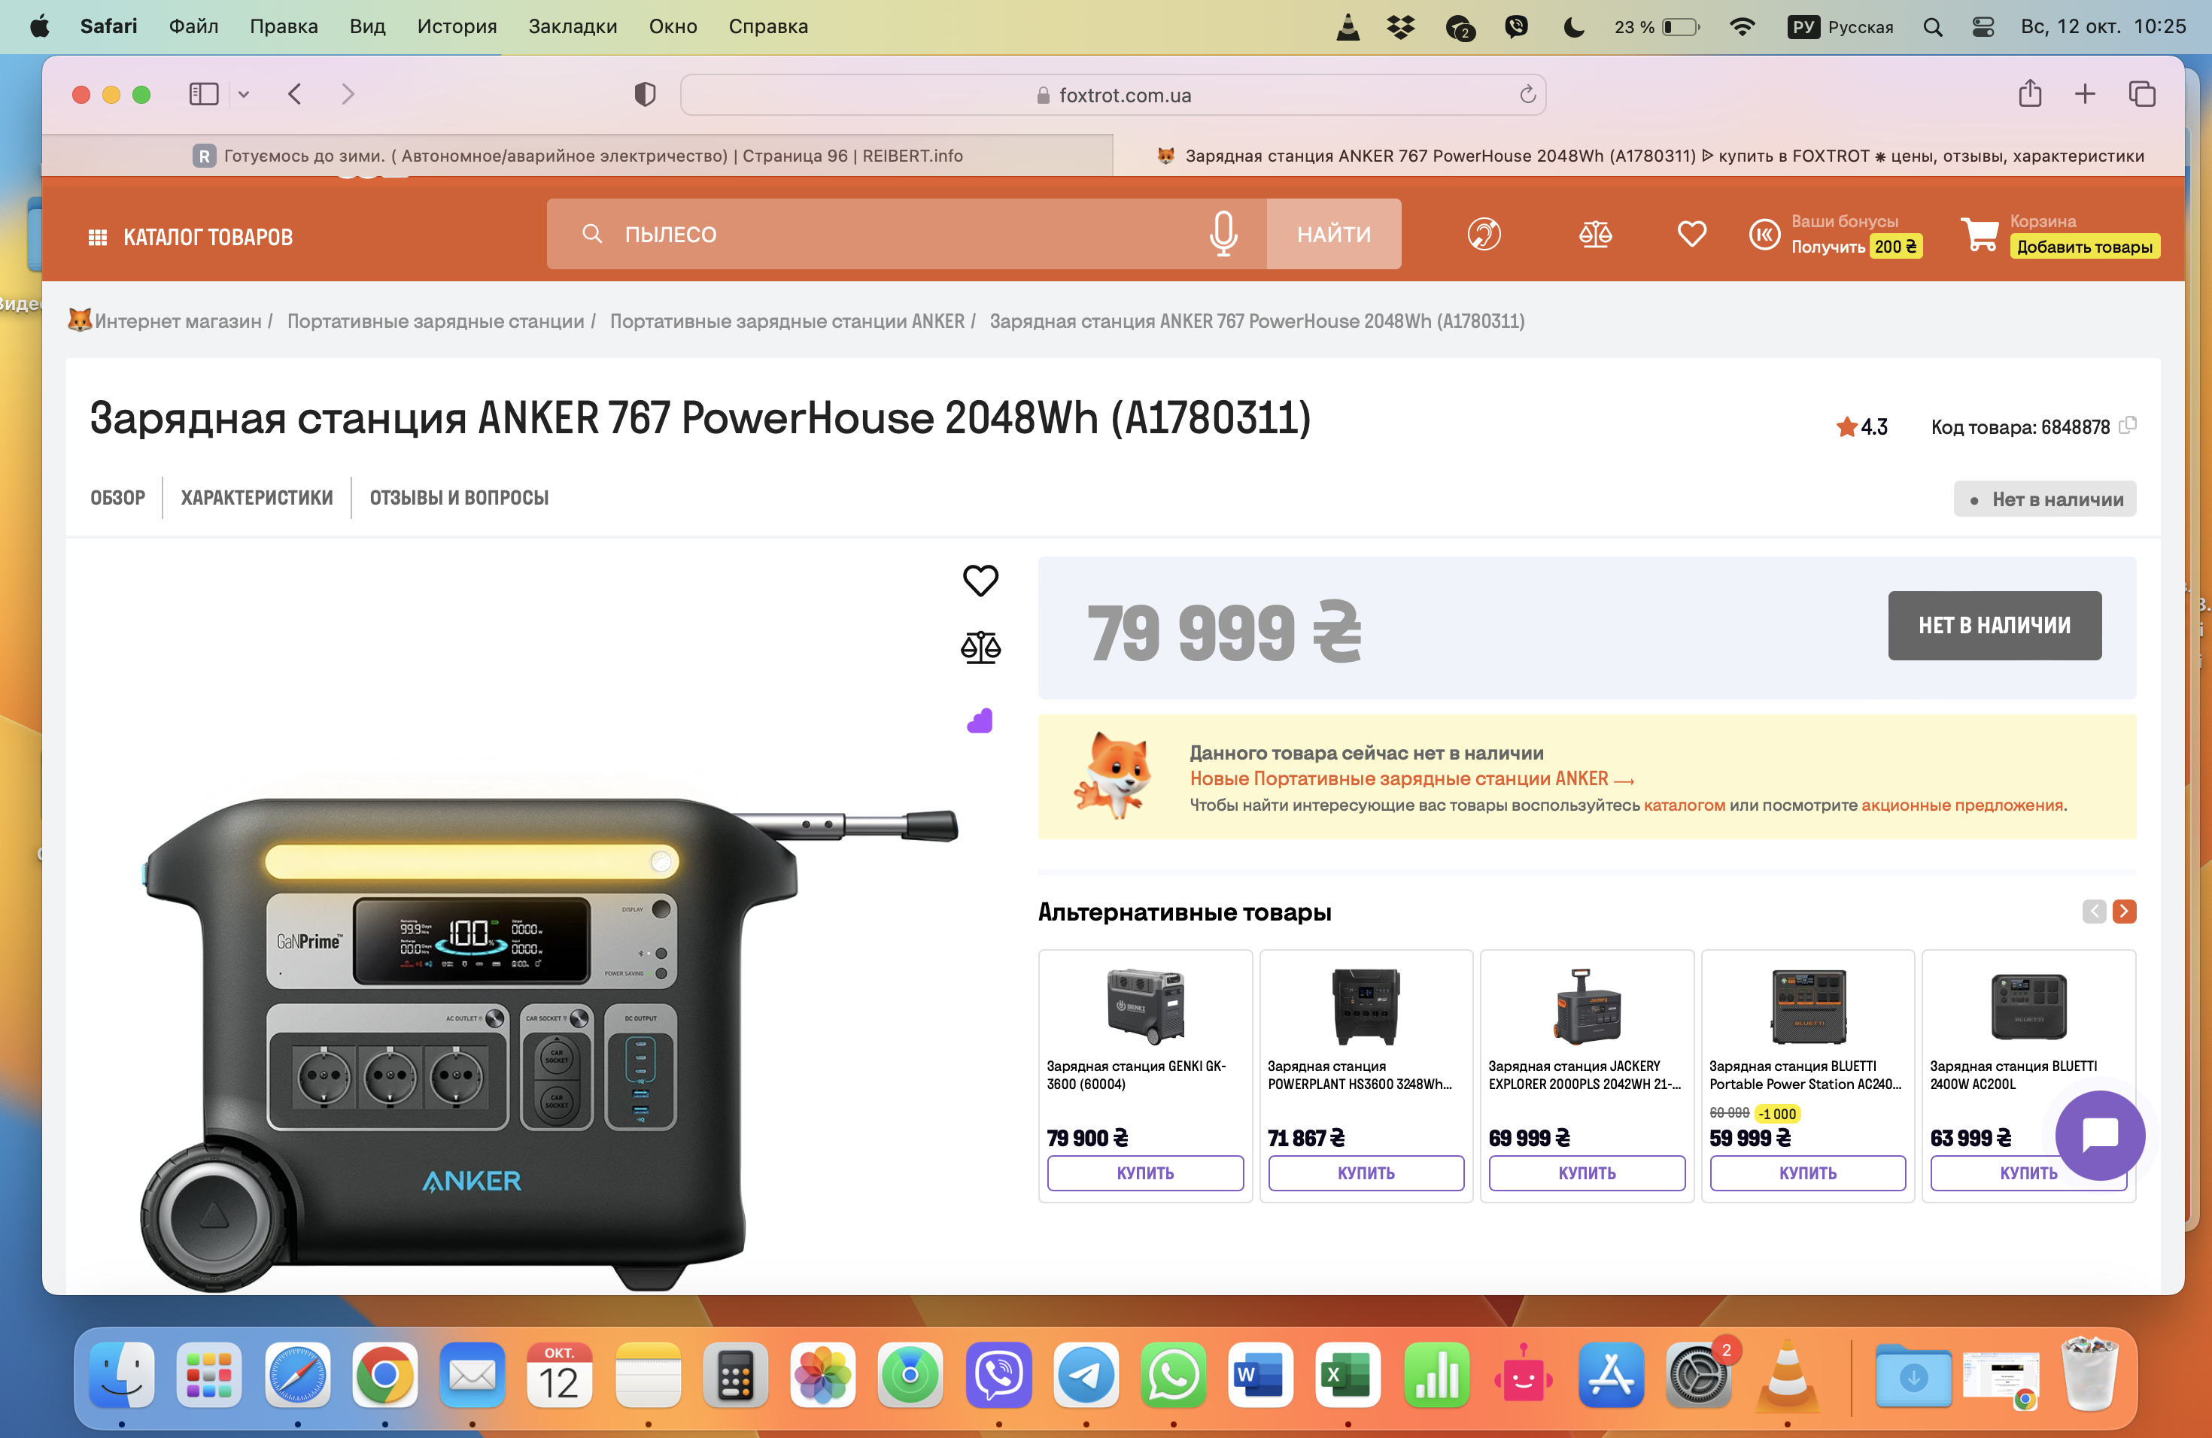This screenshot has height=1438, width=2212.
Task: Click the callback phone icon in header
Action: coord(1484,234)
